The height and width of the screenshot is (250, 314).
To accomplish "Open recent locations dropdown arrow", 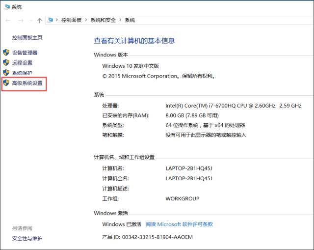I will tap(31, 21).
